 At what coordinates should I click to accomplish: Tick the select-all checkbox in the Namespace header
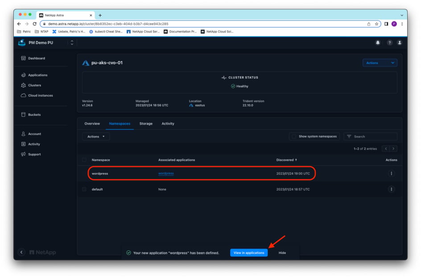(84, 160)
